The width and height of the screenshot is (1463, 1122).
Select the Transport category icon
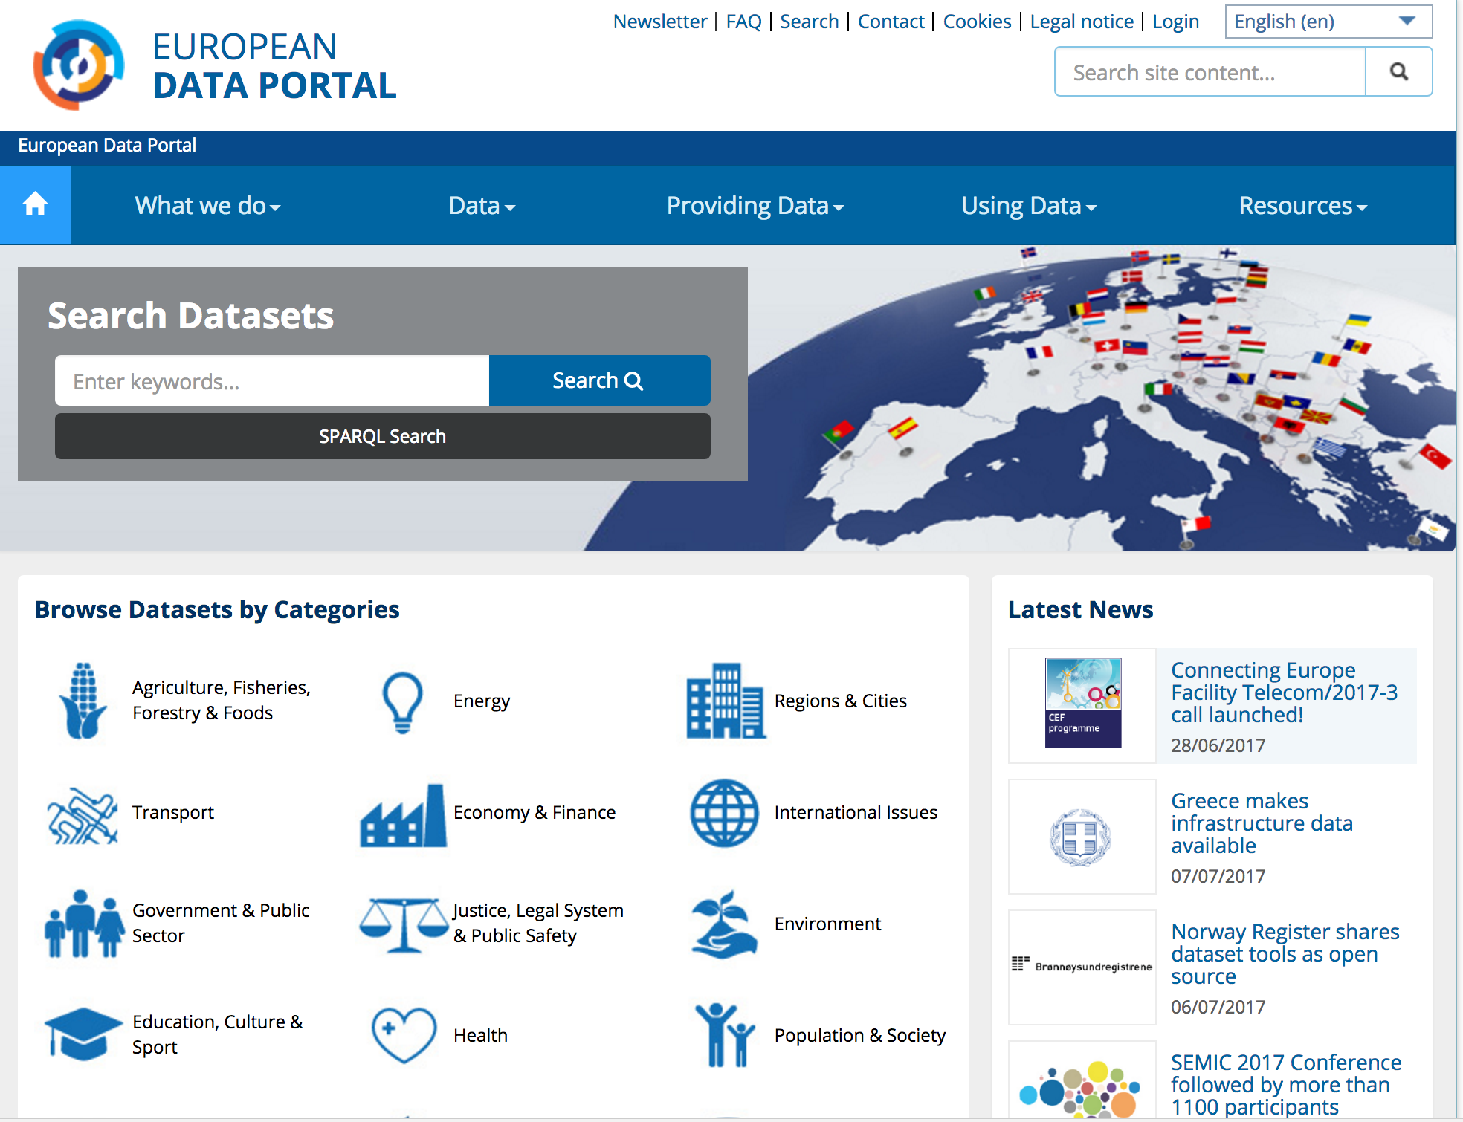(x=83, y=814)
